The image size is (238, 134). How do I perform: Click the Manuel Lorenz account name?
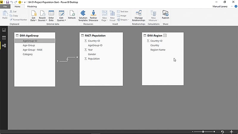(220, 7)
